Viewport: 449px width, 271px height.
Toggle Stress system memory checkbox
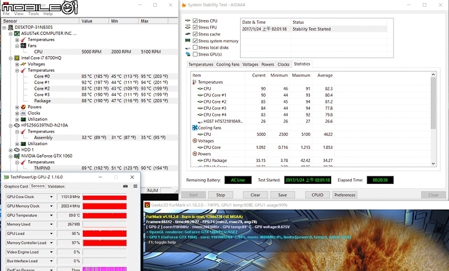coord(195,41)
